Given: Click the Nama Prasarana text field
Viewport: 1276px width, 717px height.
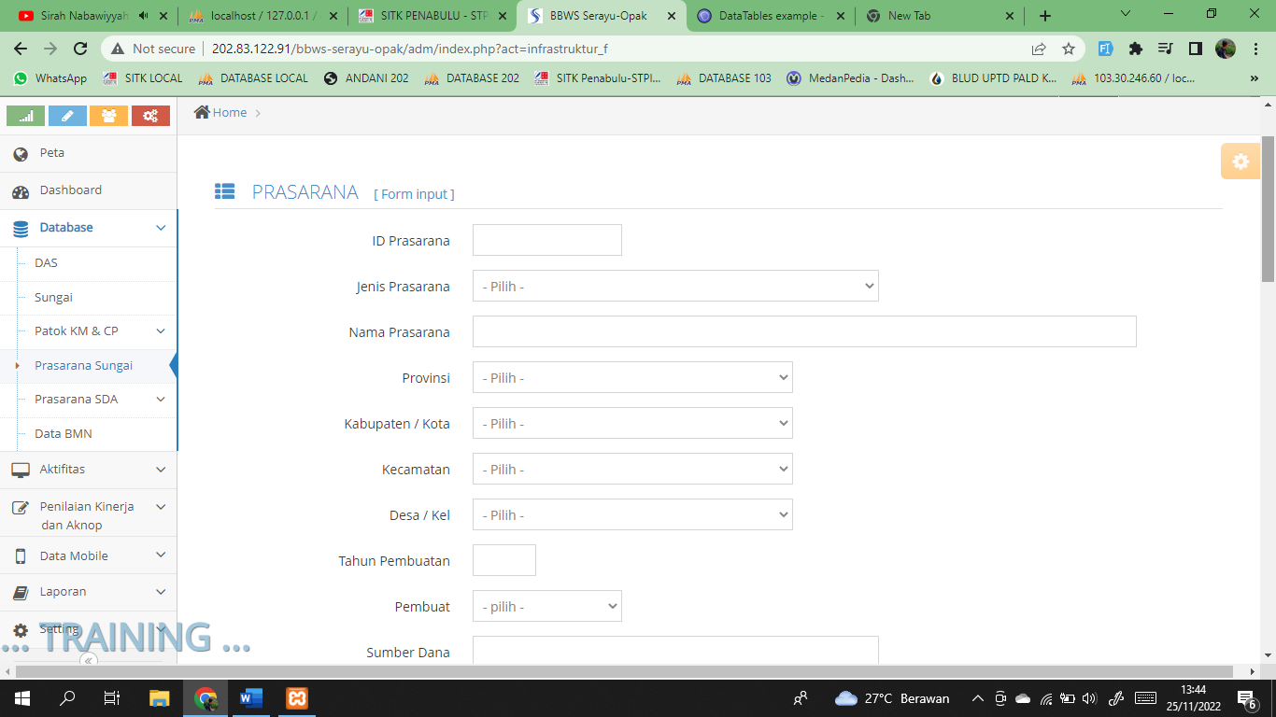Looking at the screenshot, I should click(x=803, y=332).
